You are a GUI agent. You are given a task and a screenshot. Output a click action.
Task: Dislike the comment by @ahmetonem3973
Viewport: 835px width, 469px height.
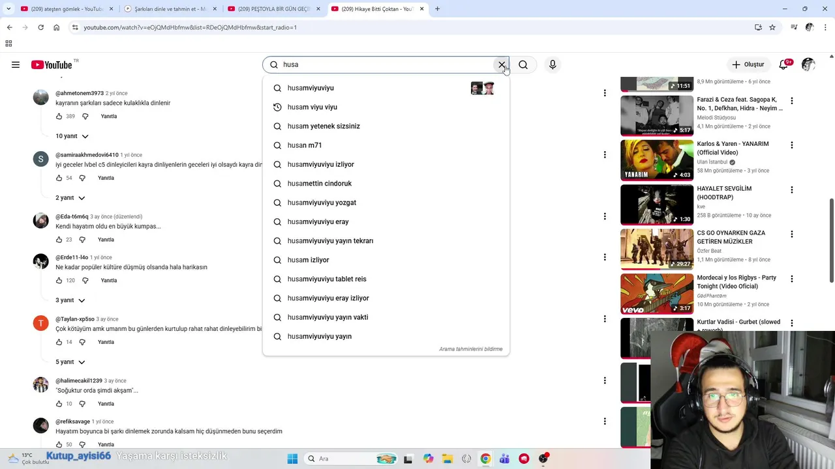coord(85,117)
